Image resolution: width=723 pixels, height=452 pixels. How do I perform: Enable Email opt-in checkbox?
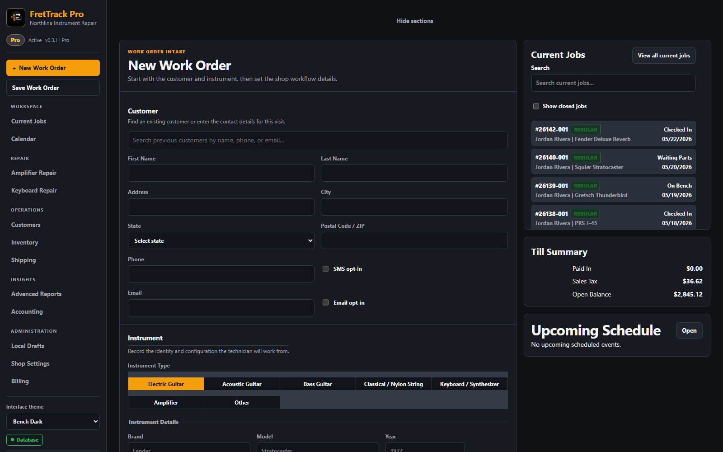click(325, 303)
